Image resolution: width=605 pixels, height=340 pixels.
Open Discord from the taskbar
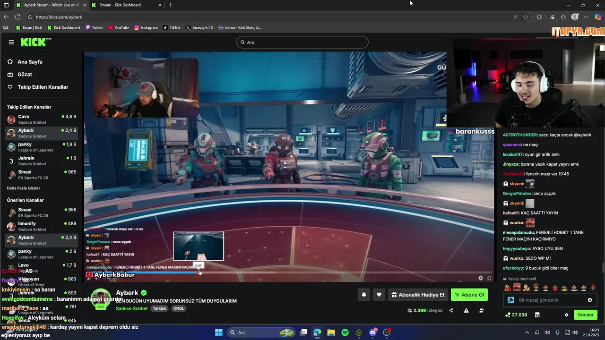(x=373, y=332)
